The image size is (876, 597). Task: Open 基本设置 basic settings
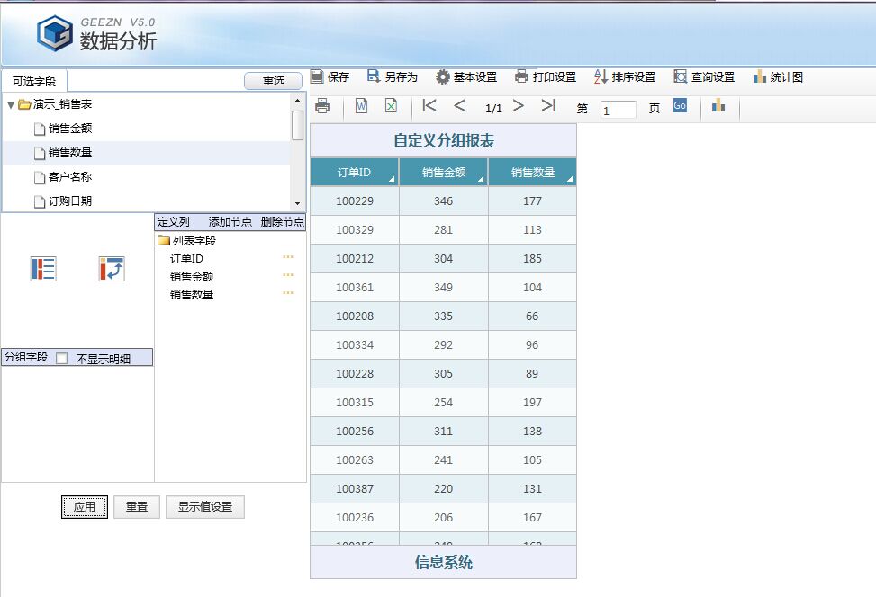[466, 77]
